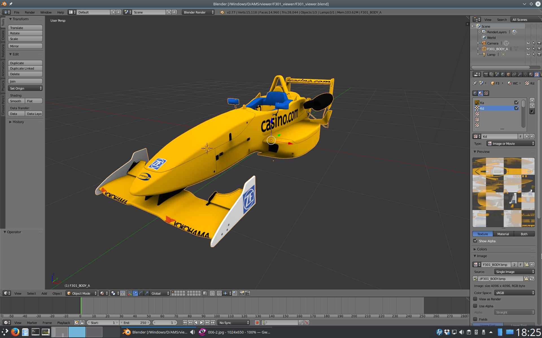Open the File menu
The image size is (542, 338).
[x=17, y=12]
